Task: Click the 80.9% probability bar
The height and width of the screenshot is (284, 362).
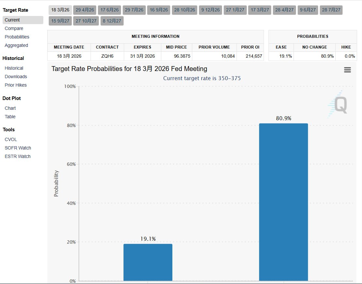Action: (x=283, y=202)
